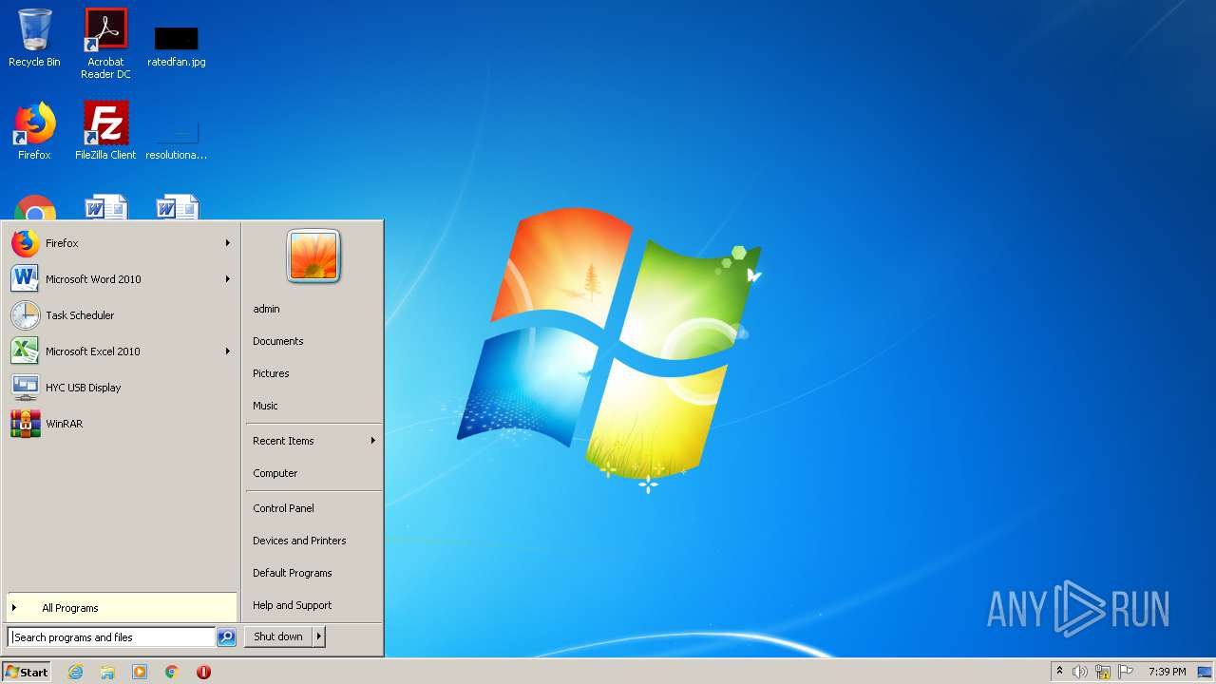Open Firefox from Start menu list
Image resolution: width=1216 pixels, height=684 pixels.
pos(120,243)
